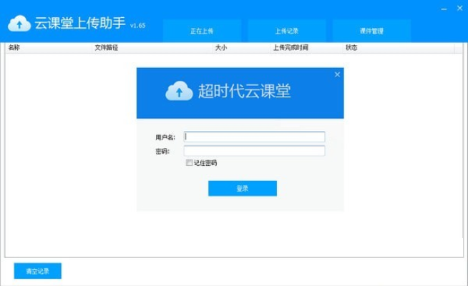Image resolution: width=468 pixels, height=286 pixels.
Task: Sort by the 名称 column header
Action: (14, 49)
